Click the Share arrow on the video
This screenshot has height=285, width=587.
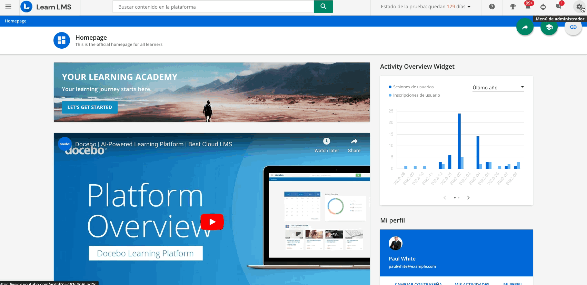pos(354,141)
